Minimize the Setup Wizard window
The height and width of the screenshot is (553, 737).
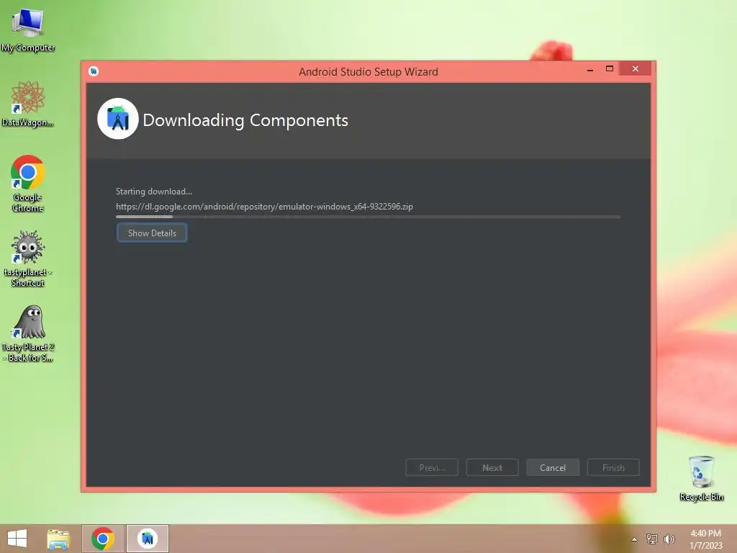click(590, 70)
